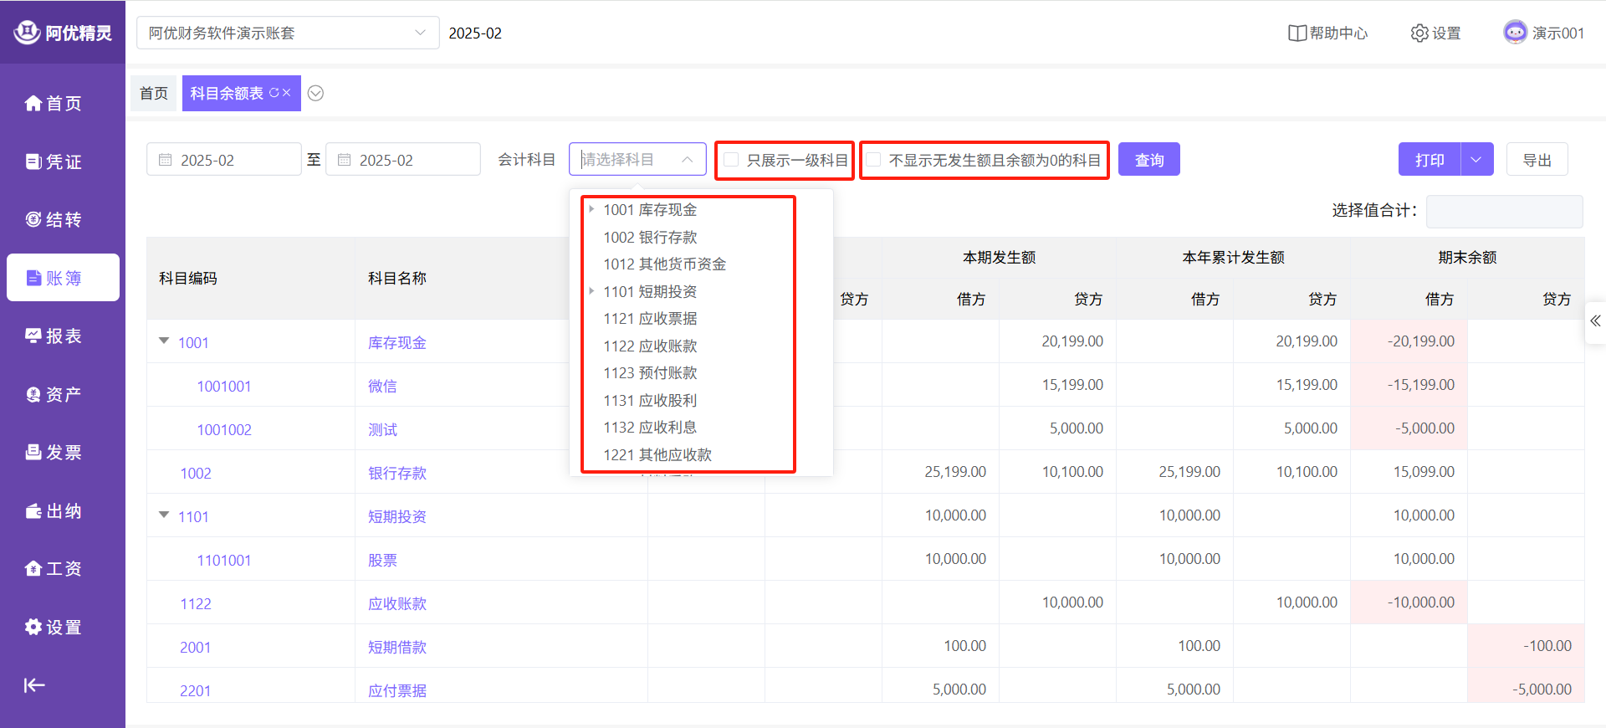Click the refresh icon on 科目余额表 tab
The image size is (1606, 728).
[274, 93]
